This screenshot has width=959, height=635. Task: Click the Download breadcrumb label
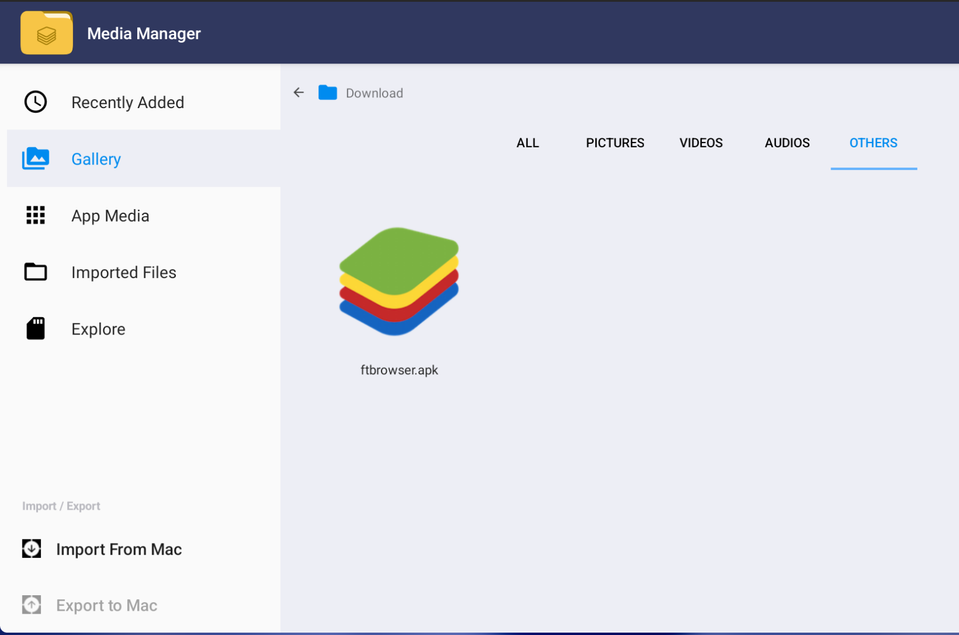click(374, 93)
